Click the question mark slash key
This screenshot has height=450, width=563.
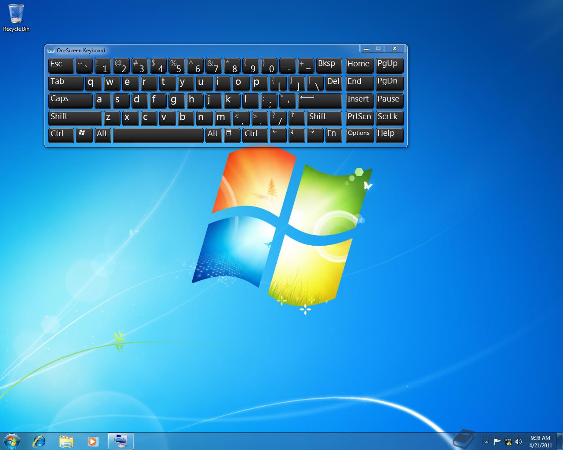click(278, 118)
